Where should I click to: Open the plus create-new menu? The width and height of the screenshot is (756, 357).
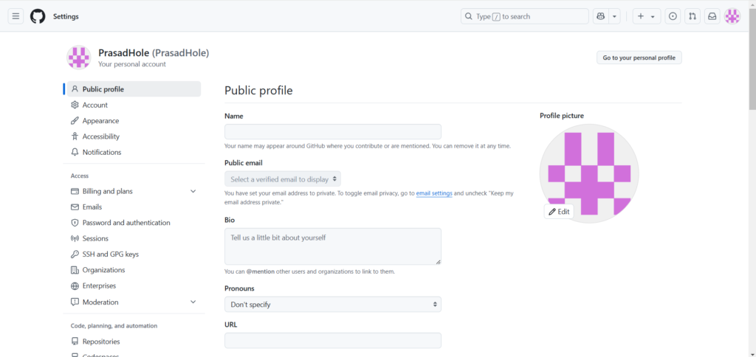tap(646, 16)
